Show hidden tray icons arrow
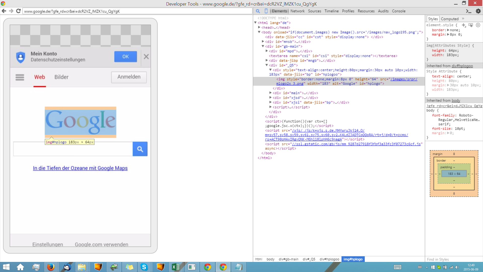483x272 pixels. point(427,267)
